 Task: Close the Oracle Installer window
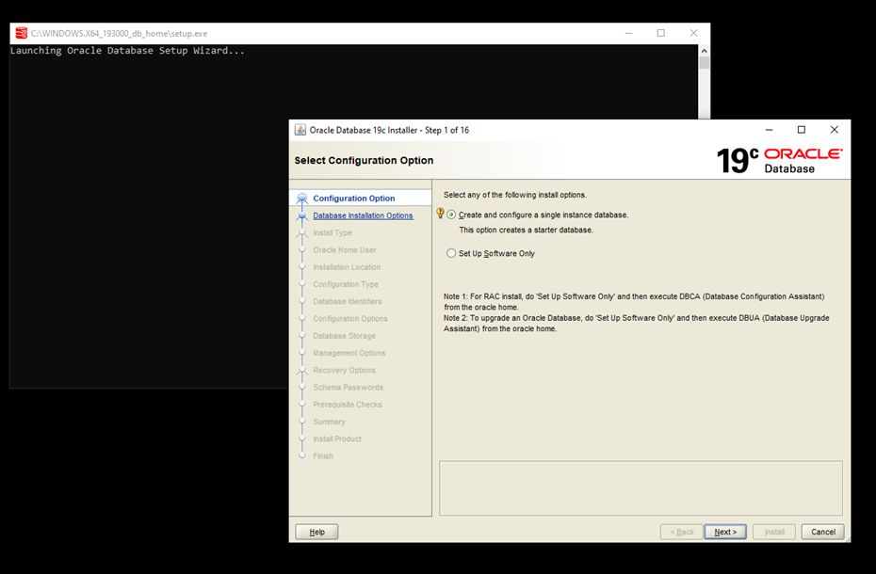(835, 130)
